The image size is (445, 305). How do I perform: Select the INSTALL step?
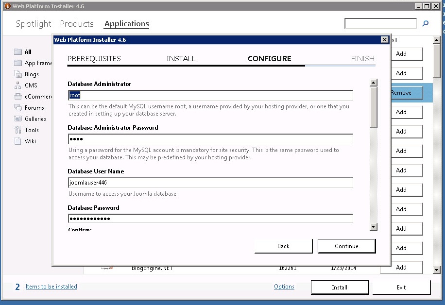pyautogui.click(x=181, y=59)
